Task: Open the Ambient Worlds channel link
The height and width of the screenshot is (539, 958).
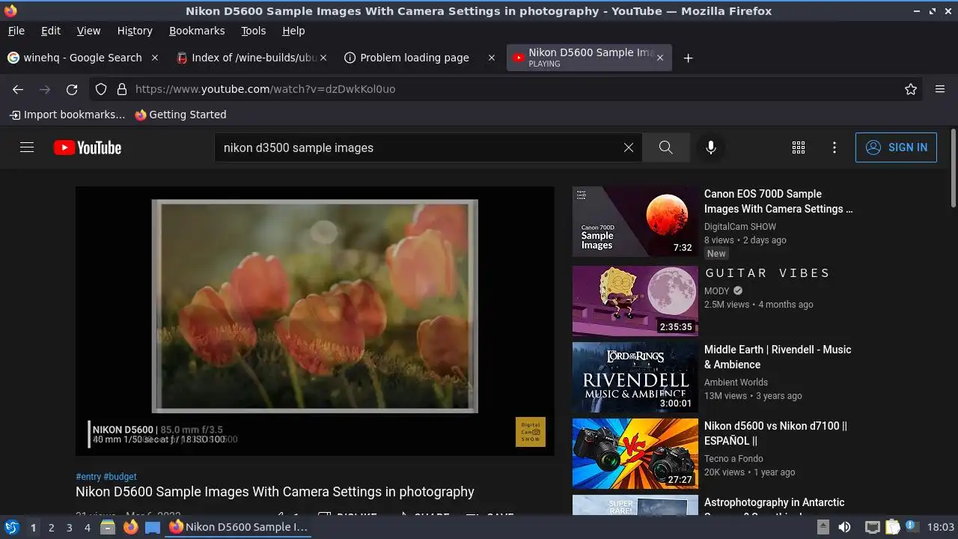Action: pyautogui.click(x=736, y=382)
